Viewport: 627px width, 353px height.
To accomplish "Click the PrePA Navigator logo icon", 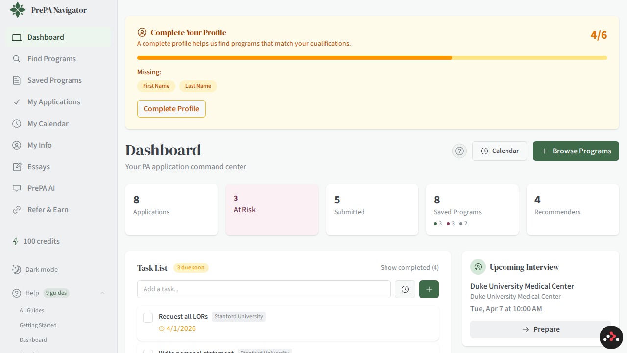I will point(18,10).
